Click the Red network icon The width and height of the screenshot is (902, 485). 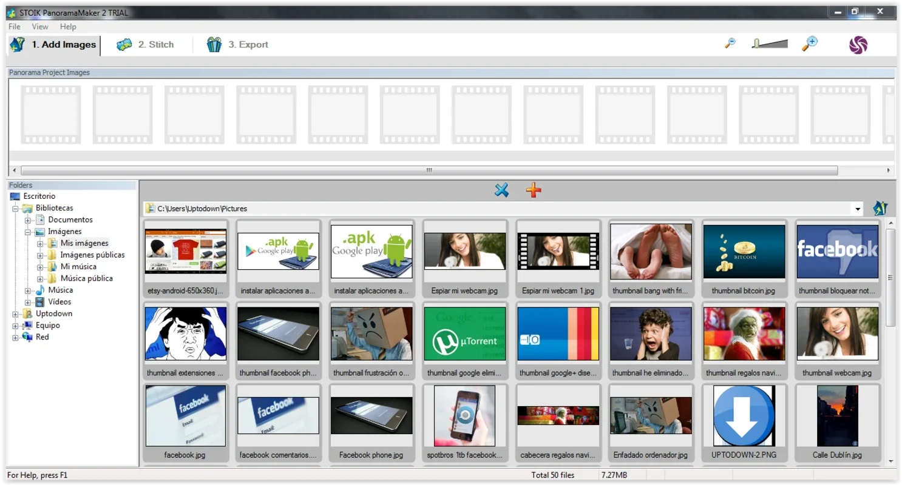27,337
